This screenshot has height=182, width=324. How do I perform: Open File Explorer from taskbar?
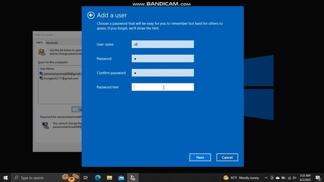pyautogui.click(x=109, y=177)
